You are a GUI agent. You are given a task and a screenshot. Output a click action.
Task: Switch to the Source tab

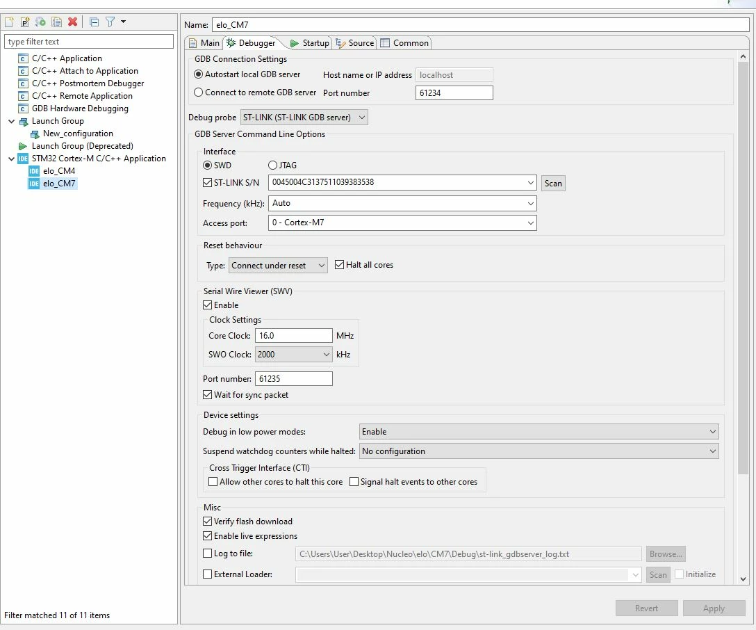[x=355, y=43]
